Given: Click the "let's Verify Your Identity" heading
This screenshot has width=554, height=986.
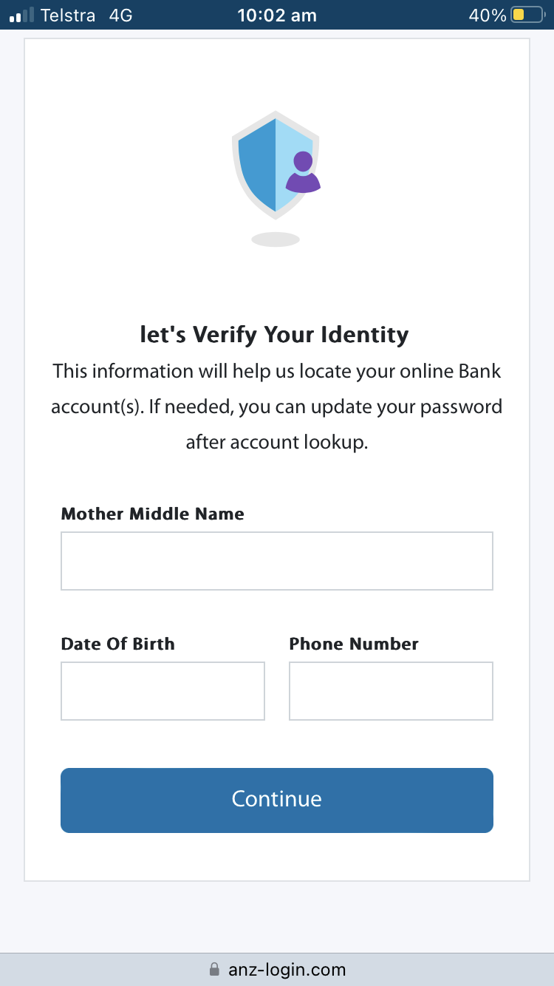Looking at the screenshot, I should point(274,335).
